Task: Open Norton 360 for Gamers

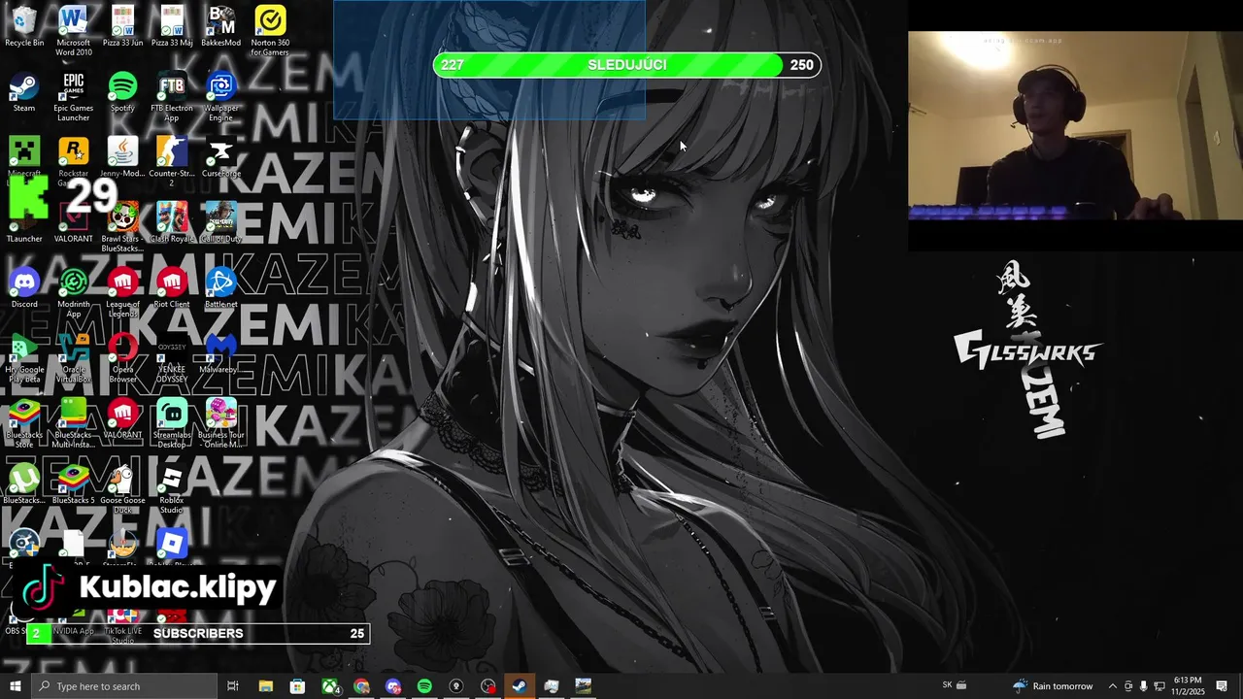Action: click(x=270, y=30)
